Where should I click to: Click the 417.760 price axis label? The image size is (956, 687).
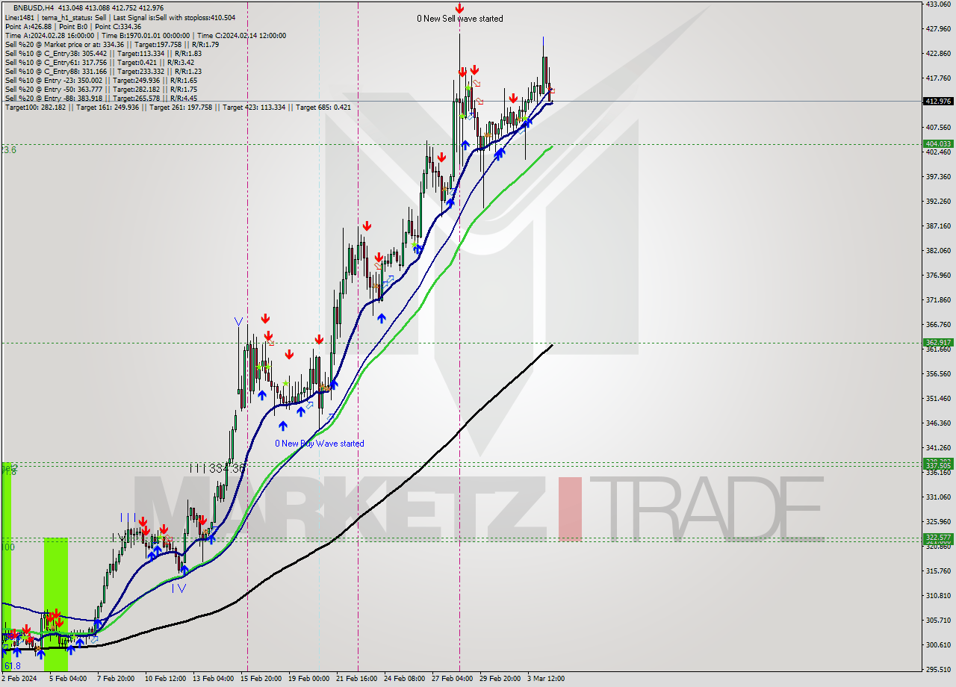(x=938, y=78)
